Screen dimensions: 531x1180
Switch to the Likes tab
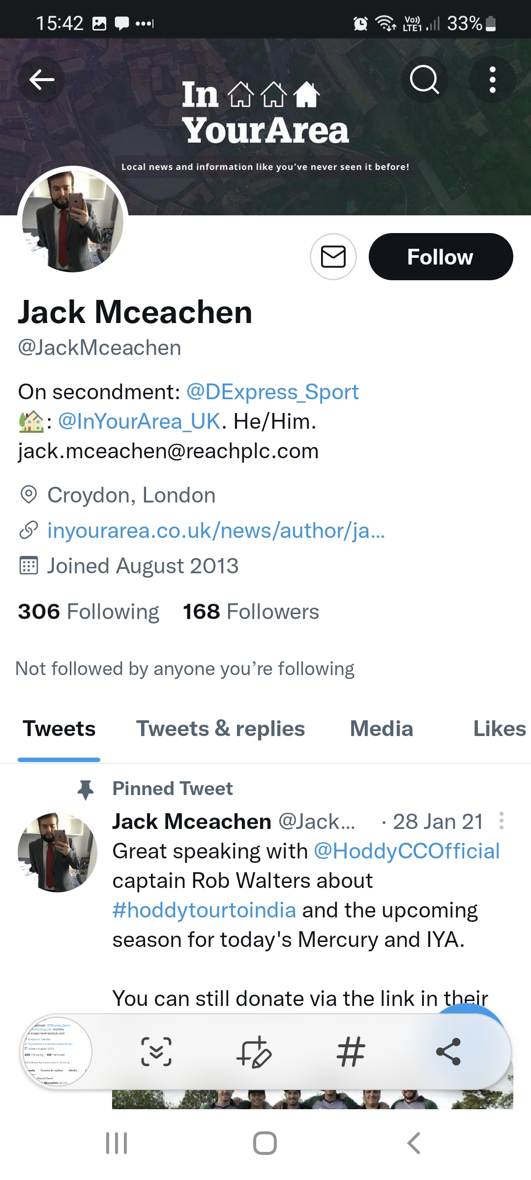pos(500,729)
